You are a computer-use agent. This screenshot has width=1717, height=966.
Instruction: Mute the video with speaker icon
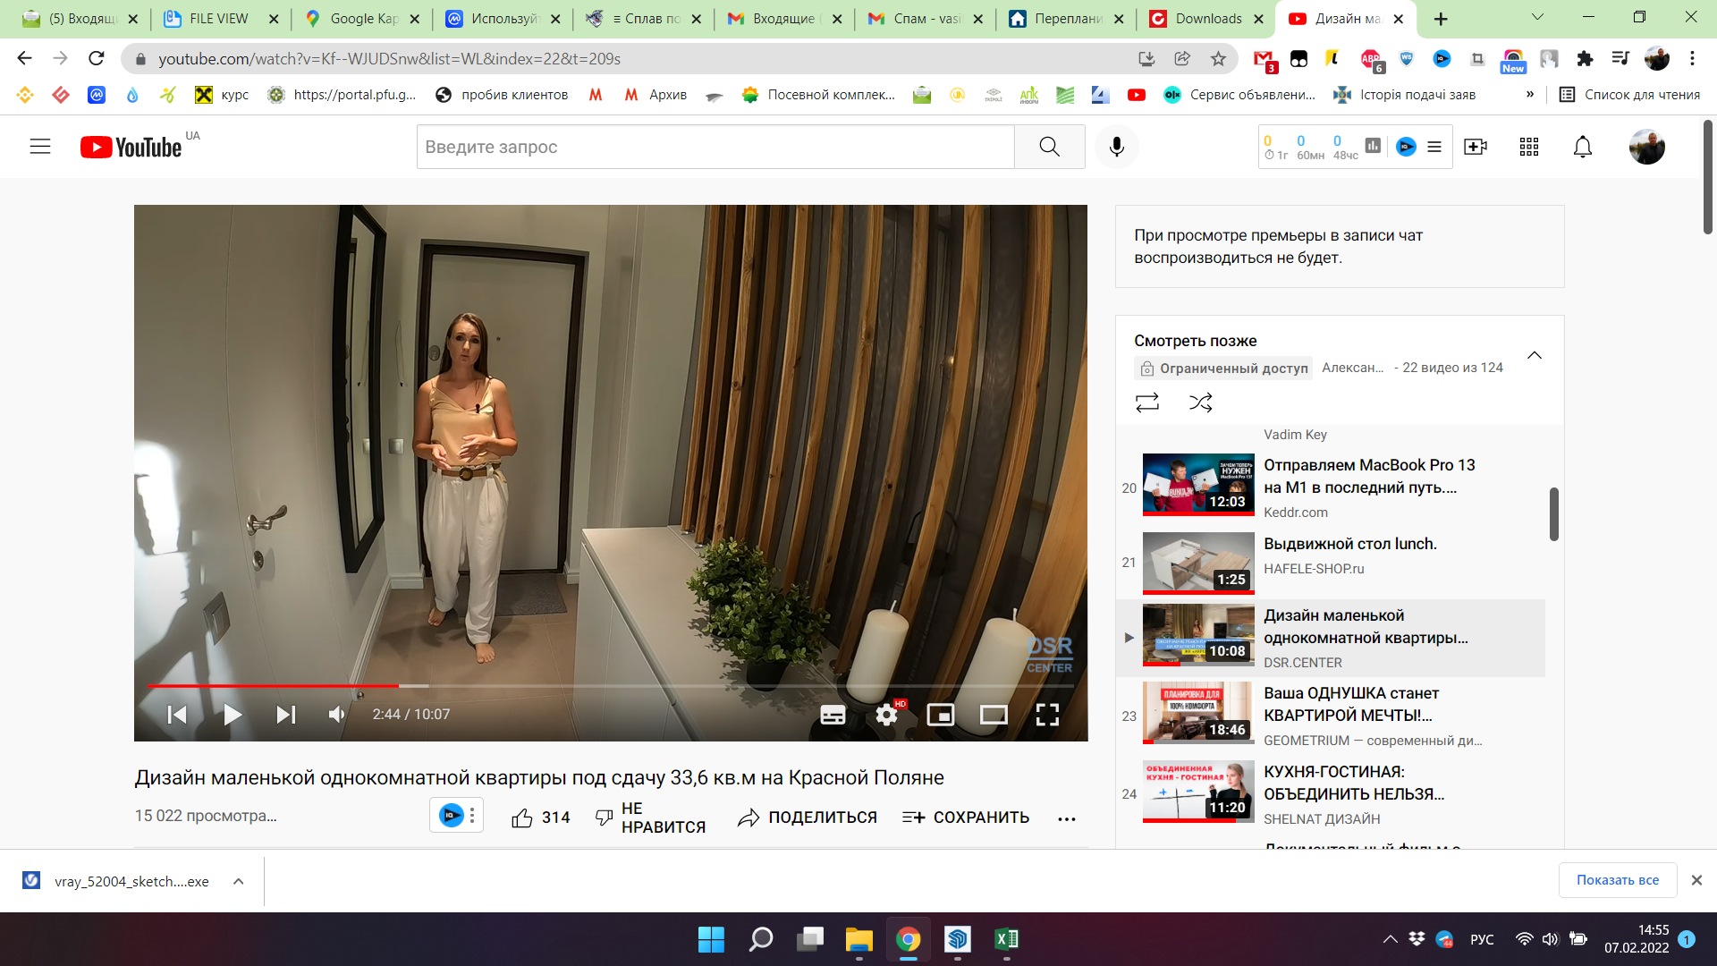point(337,715)
